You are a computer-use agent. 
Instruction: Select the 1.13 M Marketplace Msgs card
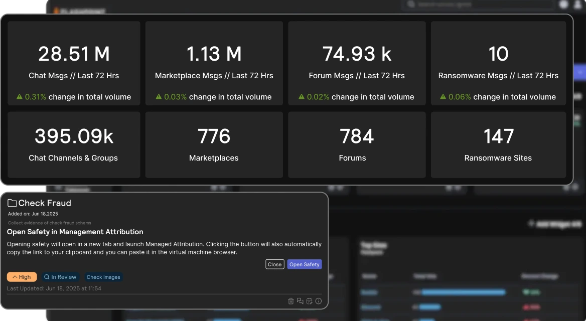coord(214,63)
